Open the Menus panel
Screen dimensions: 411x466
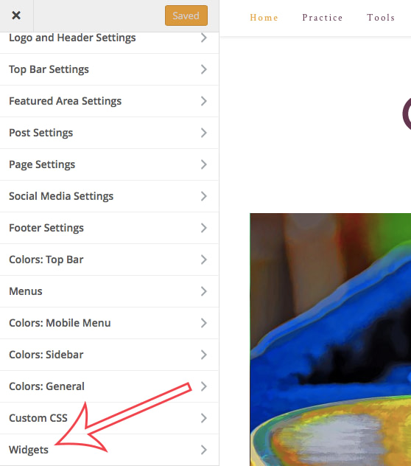pyautogui.click(x=109, y=291)
